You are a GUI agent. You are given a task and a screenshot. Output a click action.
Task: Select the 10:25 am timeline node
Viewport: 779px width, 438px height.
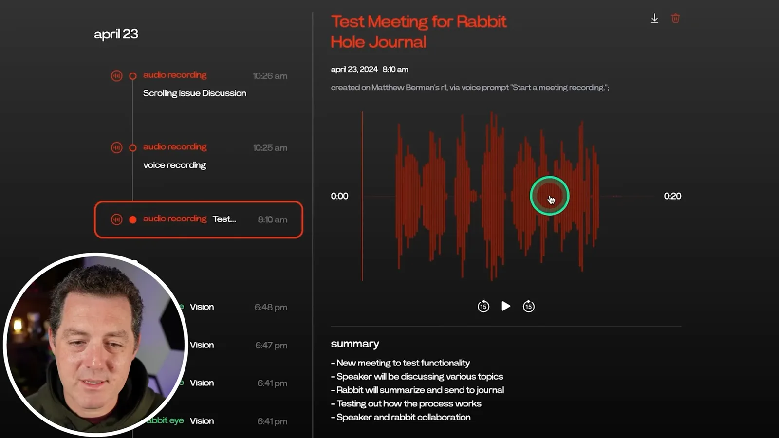click(132, 147)
